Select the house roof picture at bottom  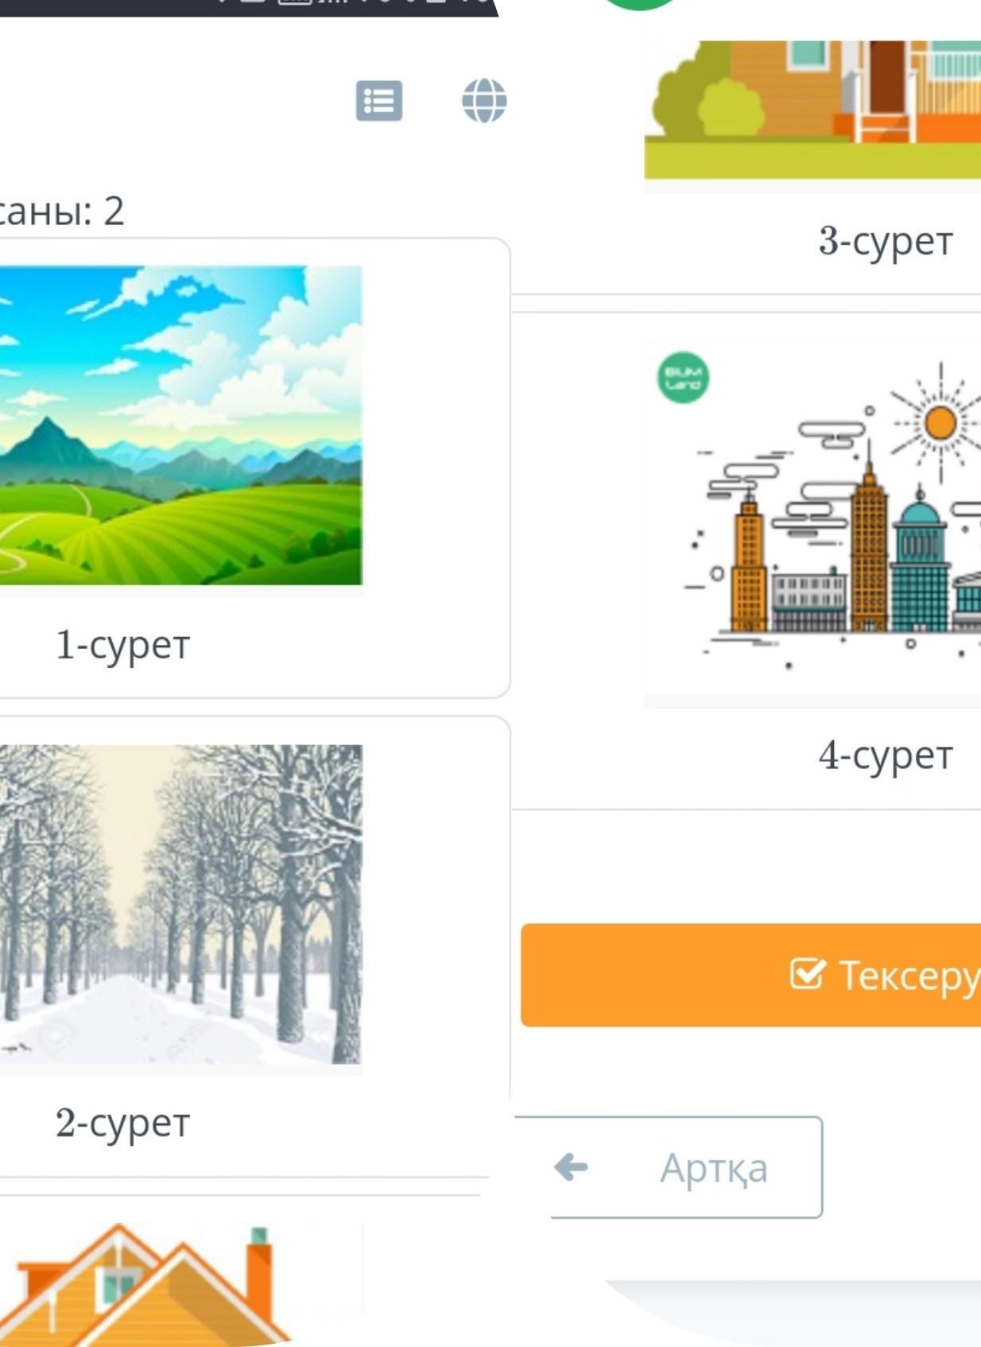coord(181,1284)
